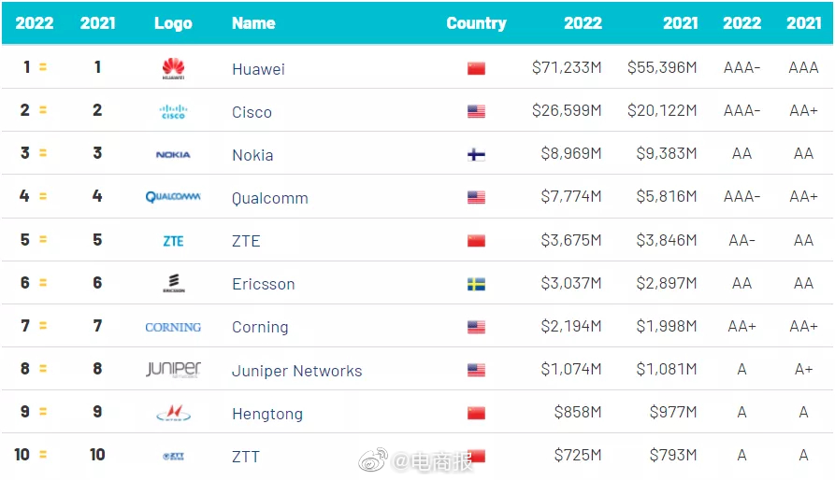Click the Cisco logo icon

click(173, 112)
